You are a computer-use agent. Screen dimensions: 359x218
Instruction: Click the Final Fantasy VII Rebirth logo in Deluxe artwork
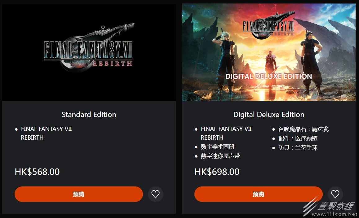coord(268,27)
